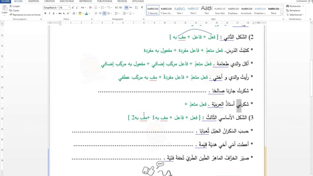Click the ruler tab-stop selector
This screenshot has width=313, height=176.
point(2,23)
